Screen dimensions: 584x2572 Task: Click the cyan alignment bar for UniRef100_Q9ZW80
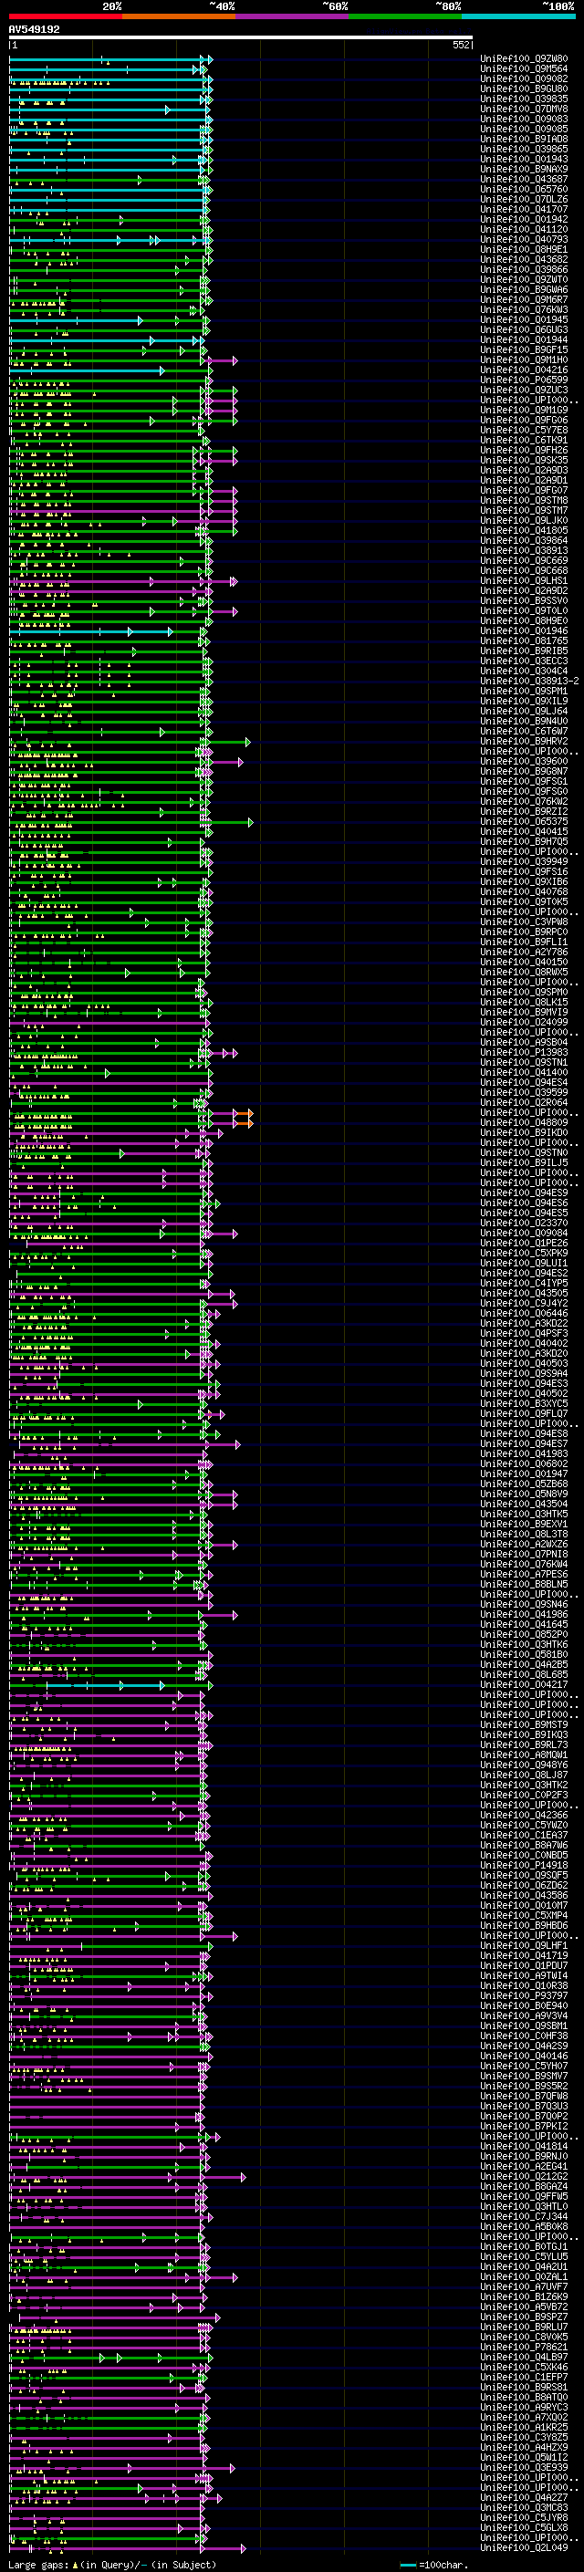(109, 59)
